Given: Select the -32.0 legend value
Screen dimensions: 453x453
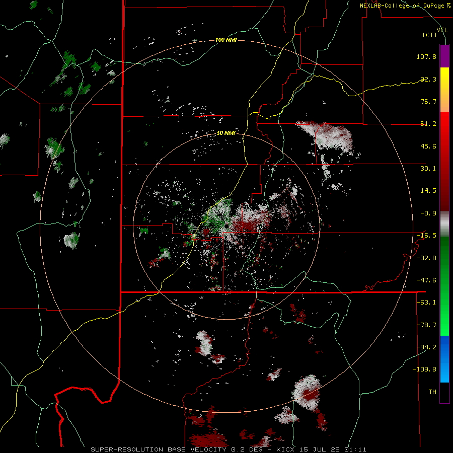Looking at the screenshot, I should point(426,258).
